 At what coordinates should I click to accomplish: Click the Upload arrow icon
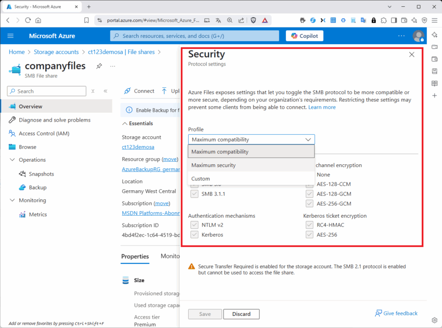[x=165, y=91]
